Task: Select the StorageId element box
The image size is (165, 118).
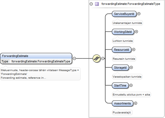Action: (x=120, y=68)
